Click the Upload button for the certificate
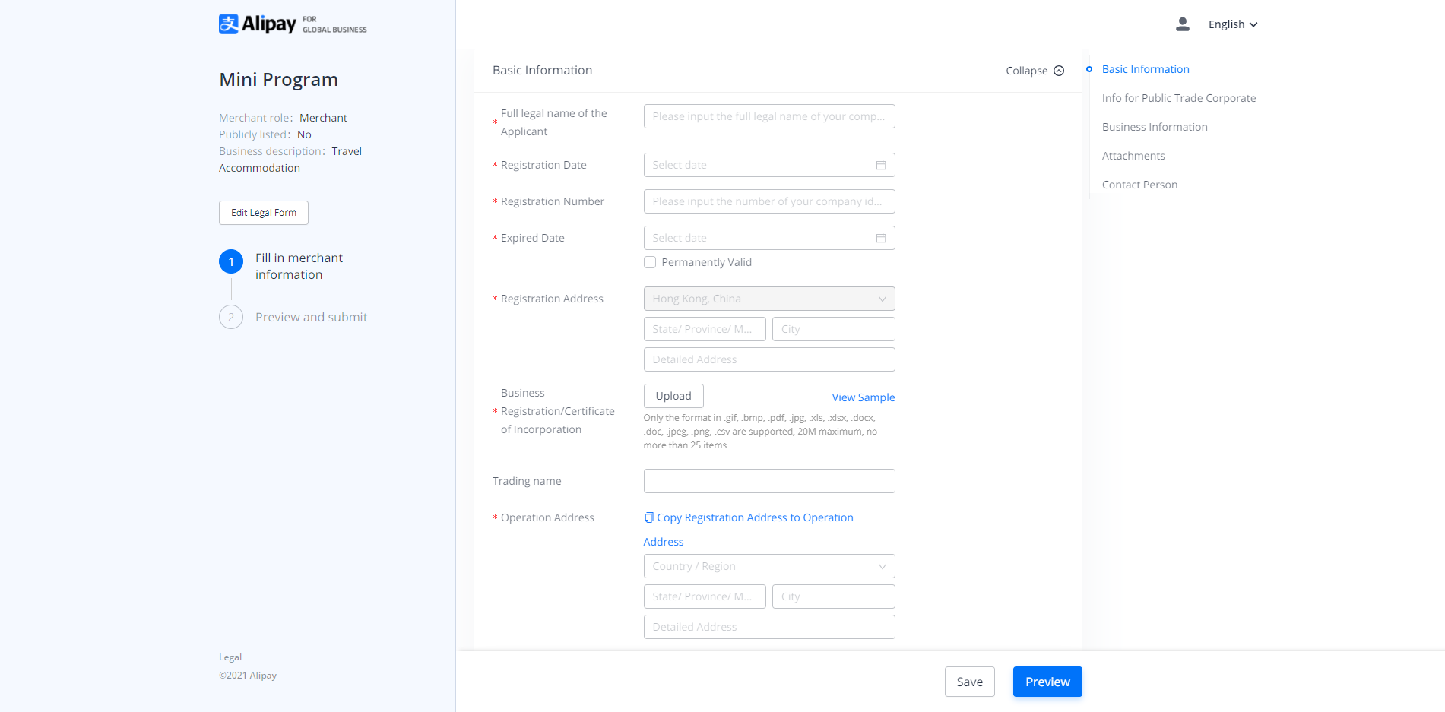Viewport: 1445px width, 712px height. click(673, 396)
